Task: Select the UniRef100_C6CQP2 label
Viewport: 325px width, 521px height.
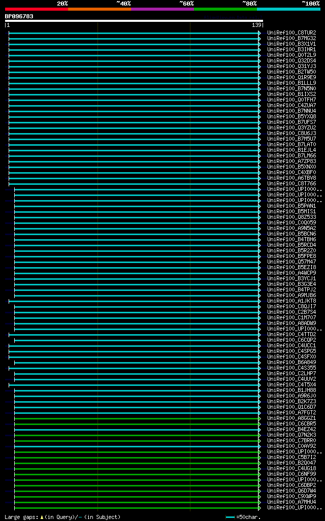Action: 292,340
